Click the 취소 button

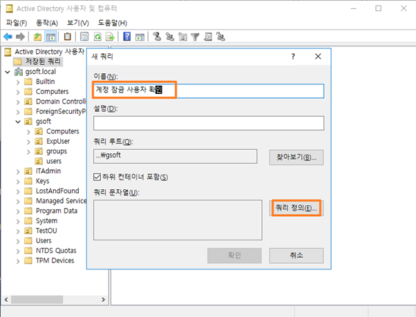(x=296, y=256)
